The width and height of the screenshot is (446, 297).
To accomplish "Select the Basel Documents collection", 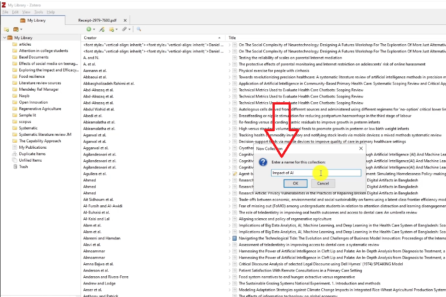I will [34, 57].
